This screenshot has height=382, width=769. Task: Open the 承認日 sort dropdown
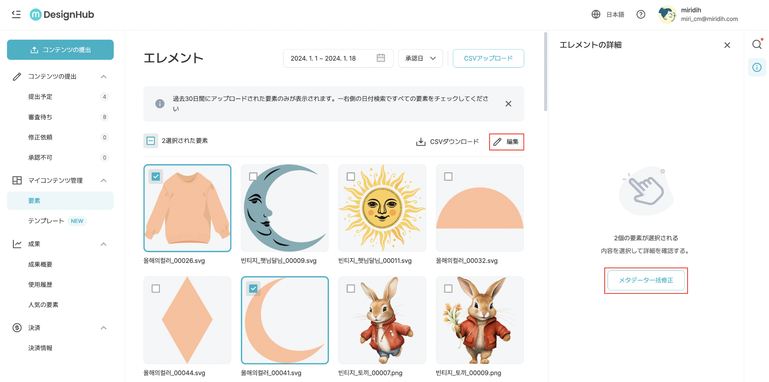[x=420, y=58]
